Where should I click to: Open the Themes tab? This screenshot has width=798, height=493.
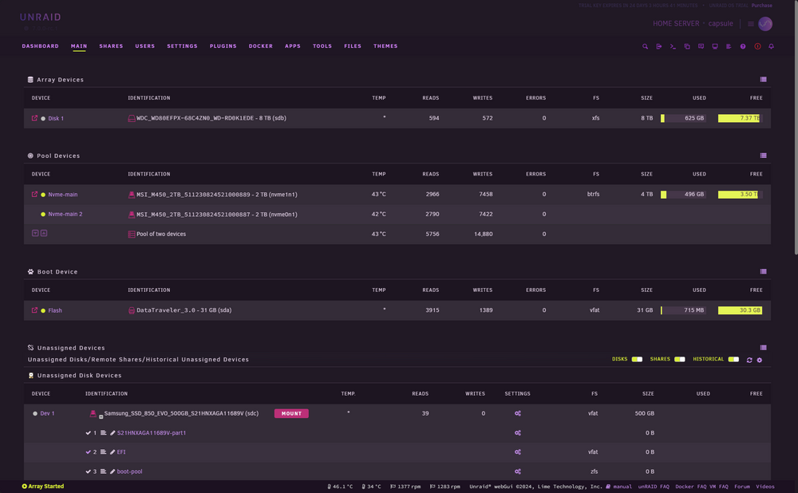(385, 45)
